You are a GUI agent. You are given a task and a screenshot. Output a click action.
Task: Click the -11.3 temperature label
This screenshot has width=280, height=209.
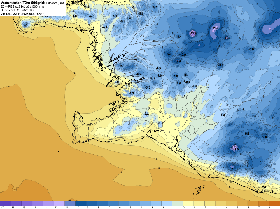pyautogui.click(x=215, y=28)
